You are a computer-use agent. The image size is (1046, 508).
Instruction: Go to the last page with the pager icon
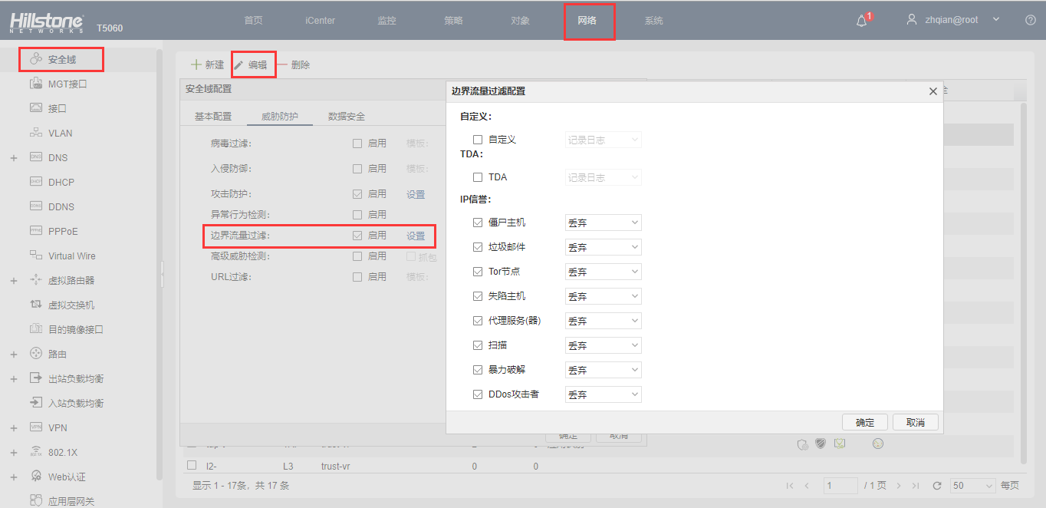tap(914, 486)
